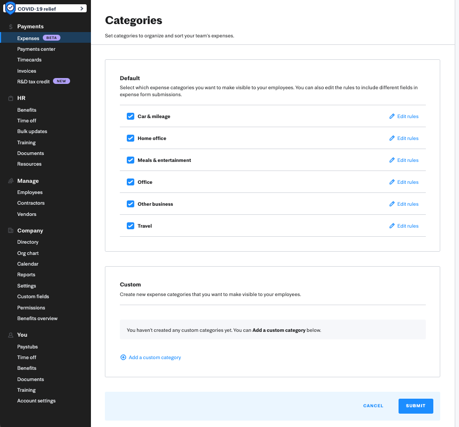The height and width of the screenshot is (427, 459).
Task: Click the plus circle icon for custom category
Action: (x=123, y=358)
